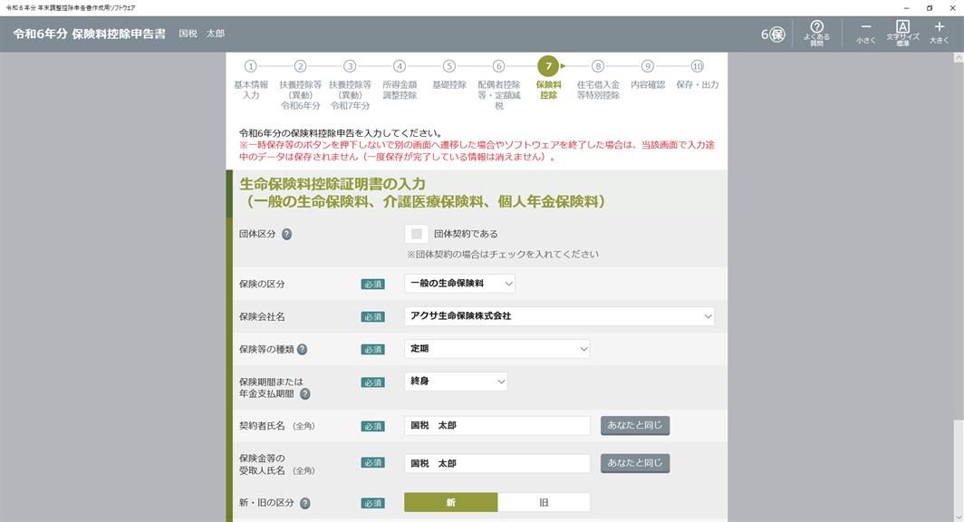The image size is (964, 522).
Task: Go to step 6 配偶者控除等・定額減税
Action: click(498, 85)
